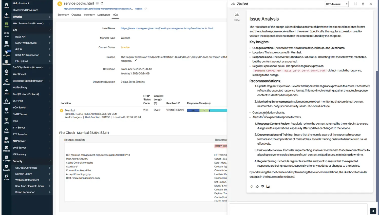Refresh the monitor using the reload icon
379x215 pixels.
[x=102, y=3]
